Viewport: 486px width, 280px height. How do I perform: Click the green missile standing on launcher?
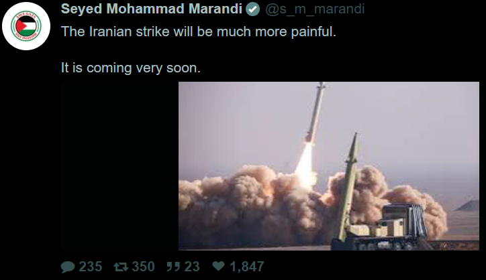pyautogui.click(x=349, y=187)
